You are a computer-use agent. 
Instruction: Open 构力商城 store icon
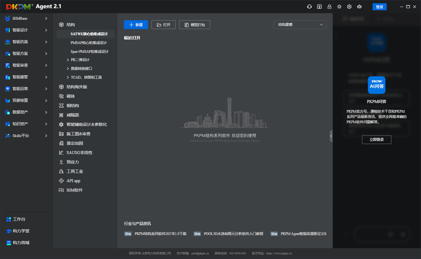tap(9, 243)
